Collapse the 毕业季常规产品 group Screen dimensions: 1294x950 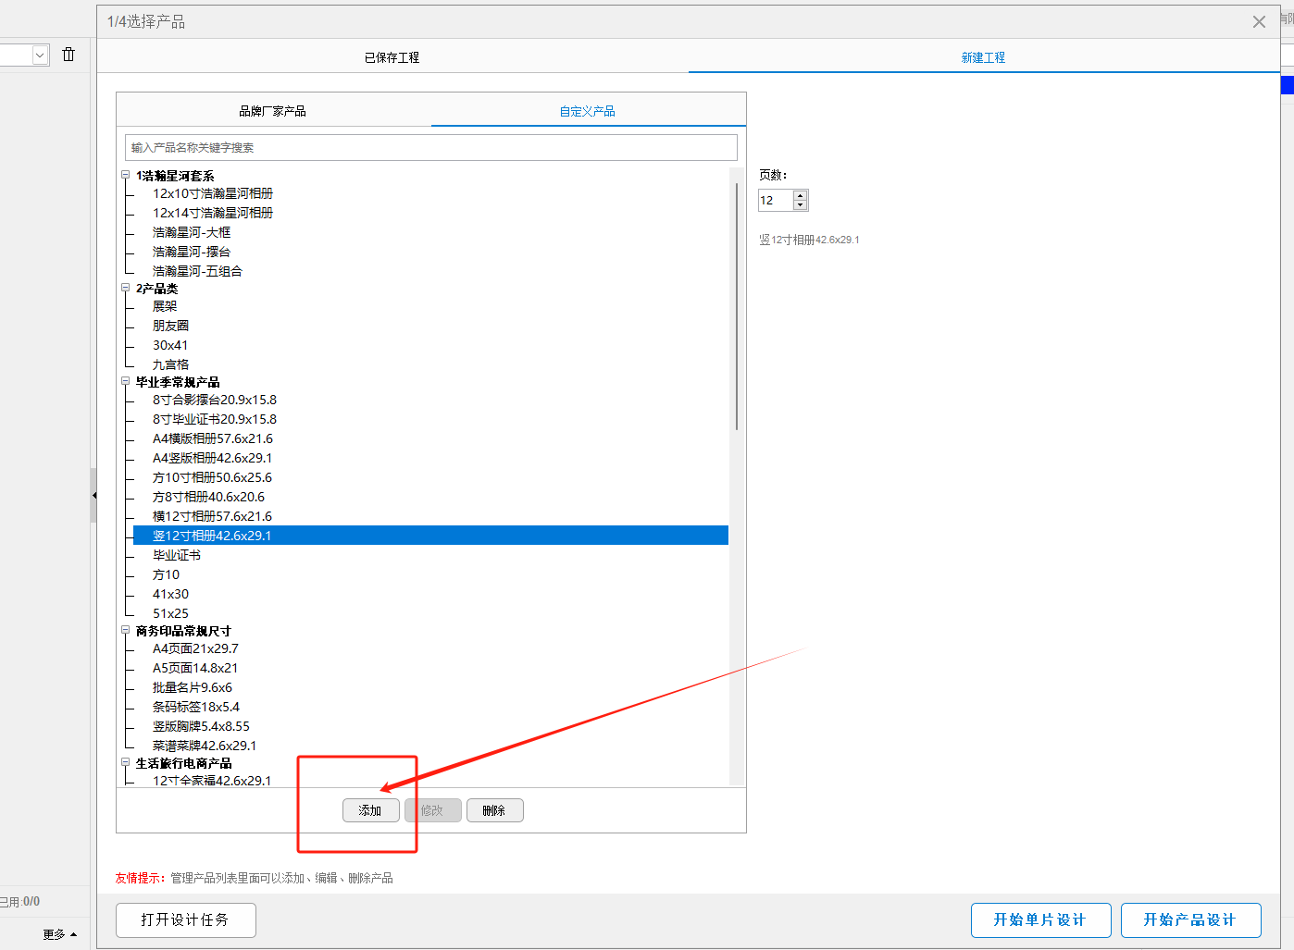point(125,381)
